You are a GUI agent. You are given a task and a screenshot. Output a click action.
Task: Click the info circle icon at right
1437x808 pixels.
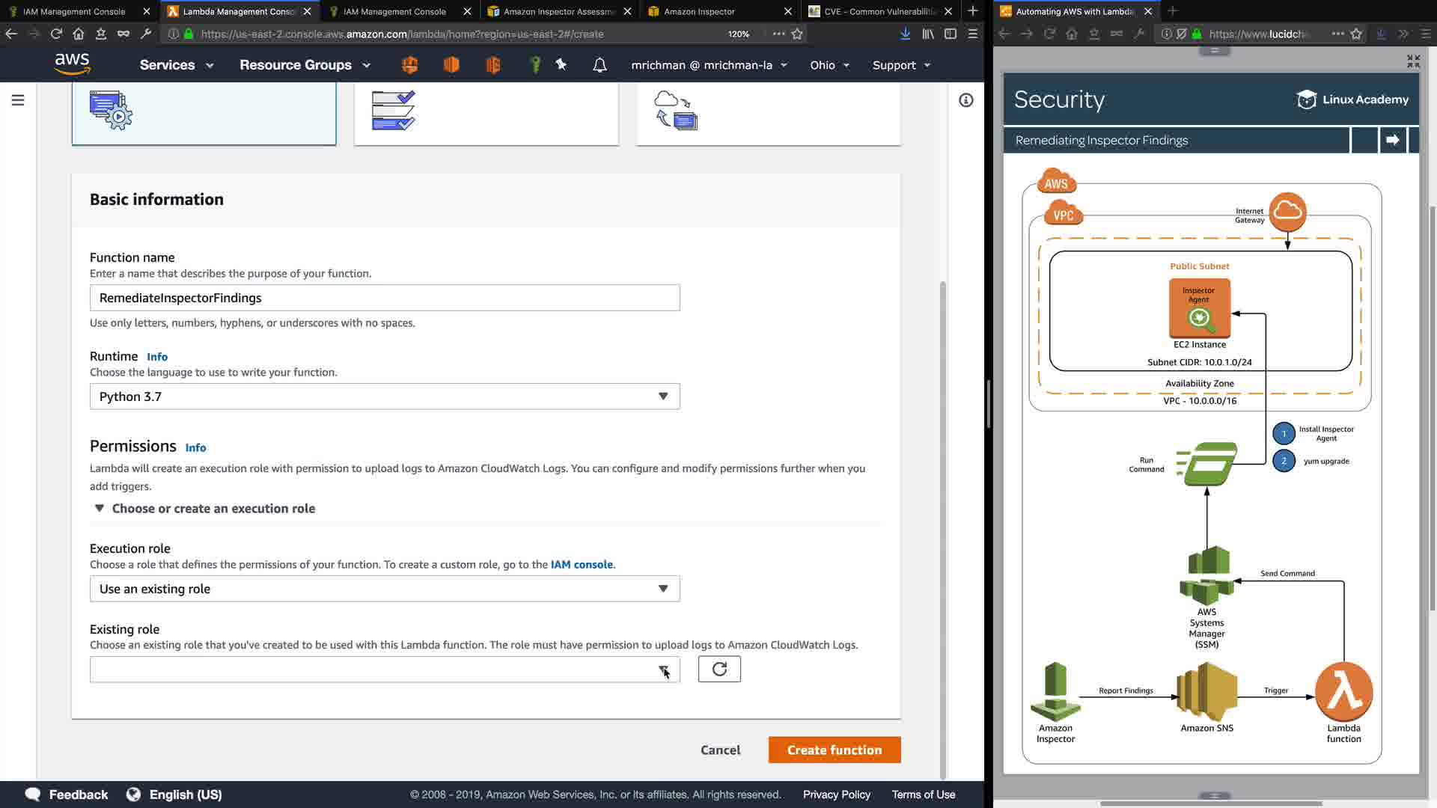(x=966, y=100)
